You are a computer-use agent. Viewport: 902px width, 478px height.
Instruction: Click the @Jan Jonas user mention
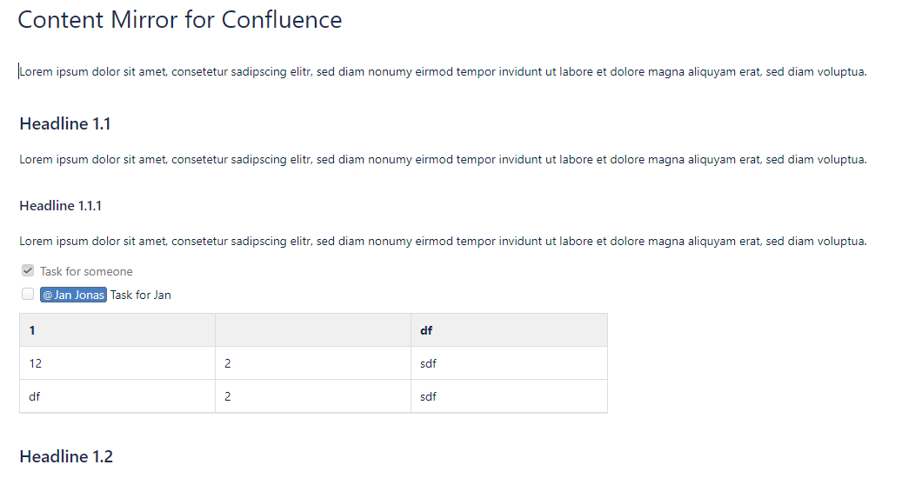[73, 295]
